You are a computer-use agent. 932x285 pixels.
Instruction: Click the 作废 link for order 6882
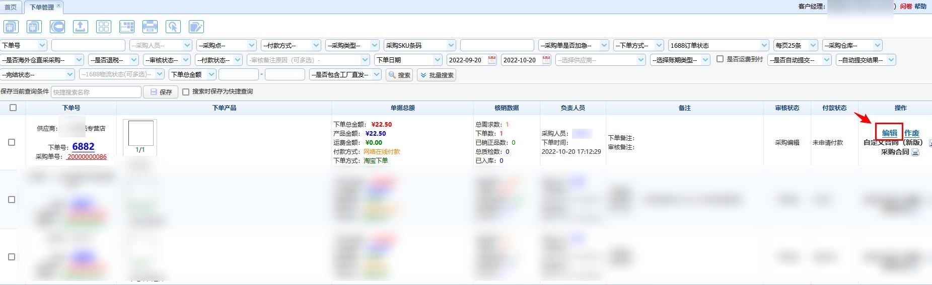coord(911,133)
